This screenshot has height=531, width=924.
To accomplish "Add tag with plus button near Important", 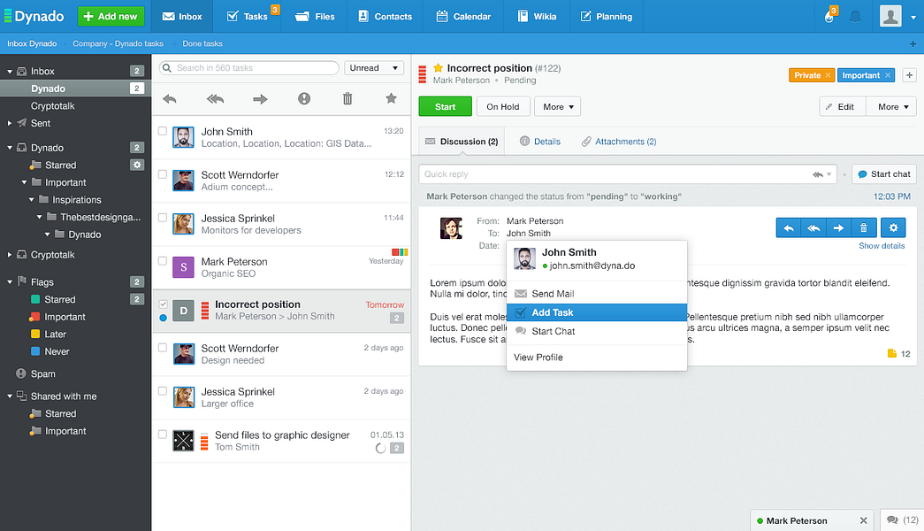I will (x=909, y=75).
